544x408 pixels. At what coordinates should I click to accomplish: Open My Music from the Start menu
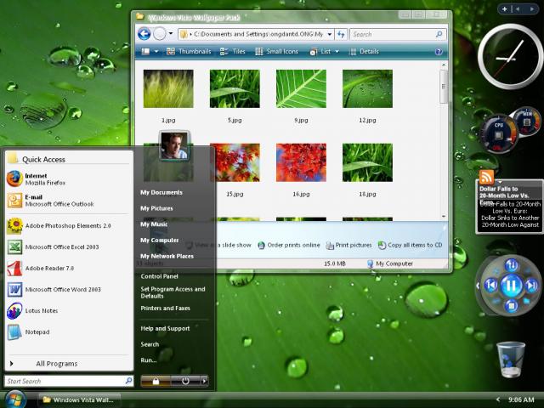click(154, 224)
